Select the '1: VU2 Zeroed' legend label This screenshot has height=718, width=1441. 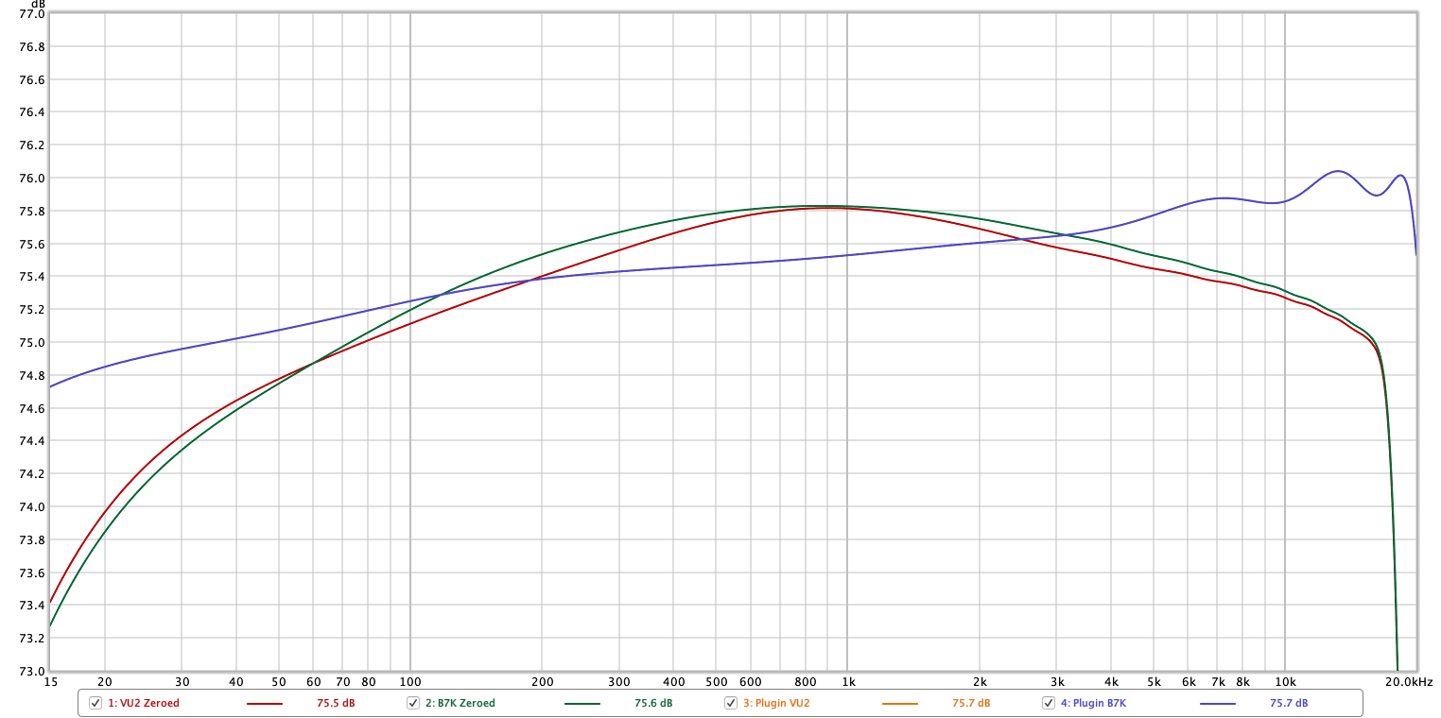tap(143, 703)
